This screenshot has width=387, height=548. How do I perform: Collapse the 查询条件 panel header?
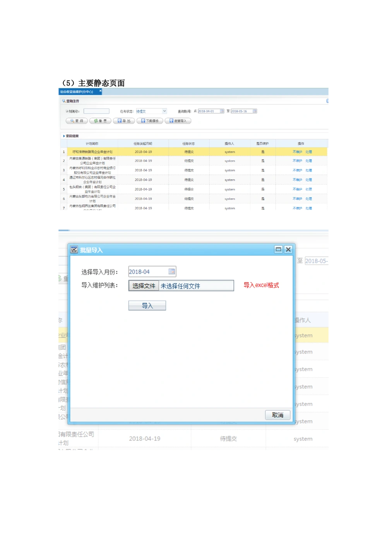coord(327,101)
